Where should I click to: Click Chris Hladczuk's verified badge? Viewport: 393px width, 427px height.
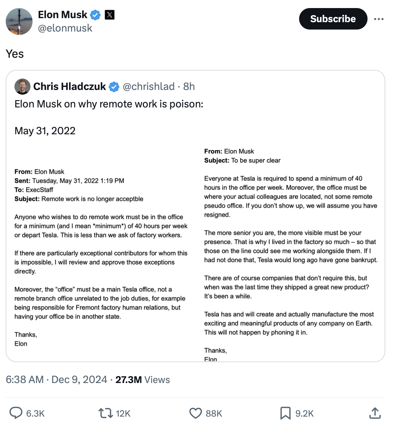pos(114,87)
